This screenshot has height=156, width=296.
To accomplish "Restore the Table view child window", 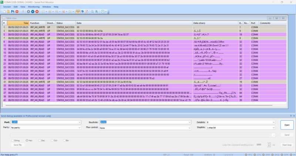I will (x=276, y=18).
